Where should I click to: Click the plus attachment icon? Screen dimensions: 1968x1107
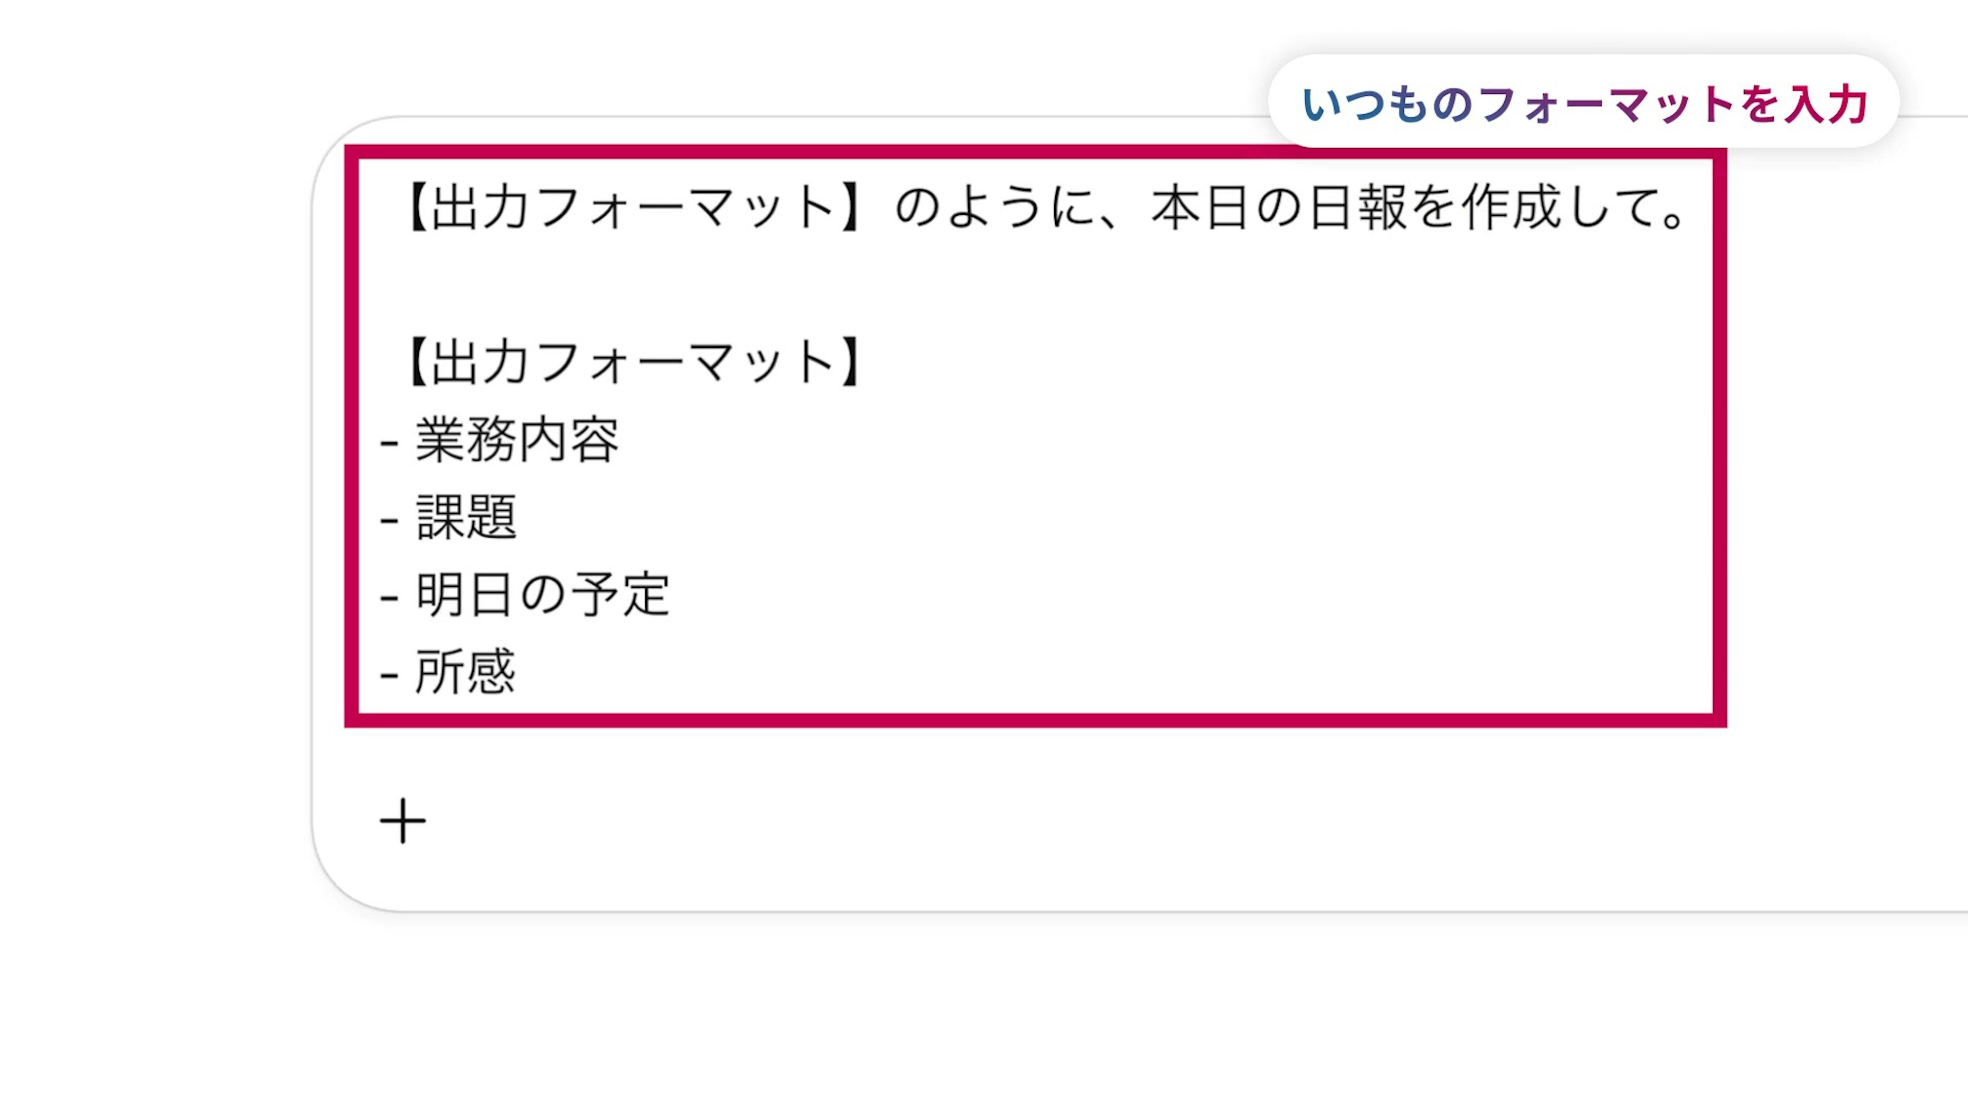coord(403,821)
